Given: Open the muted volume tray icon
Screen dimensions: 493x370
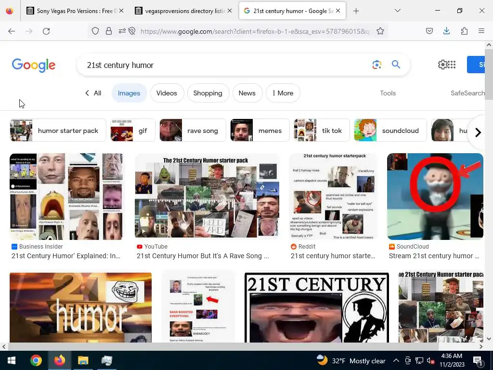Looking at the screenshot, I should click(430, 361).
